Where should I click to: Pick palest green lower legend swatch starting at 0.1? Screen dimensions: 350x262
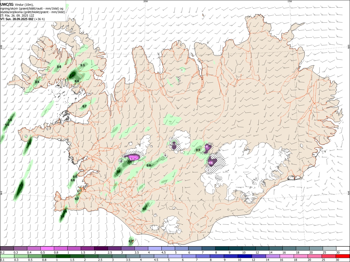tap(7, 257)
